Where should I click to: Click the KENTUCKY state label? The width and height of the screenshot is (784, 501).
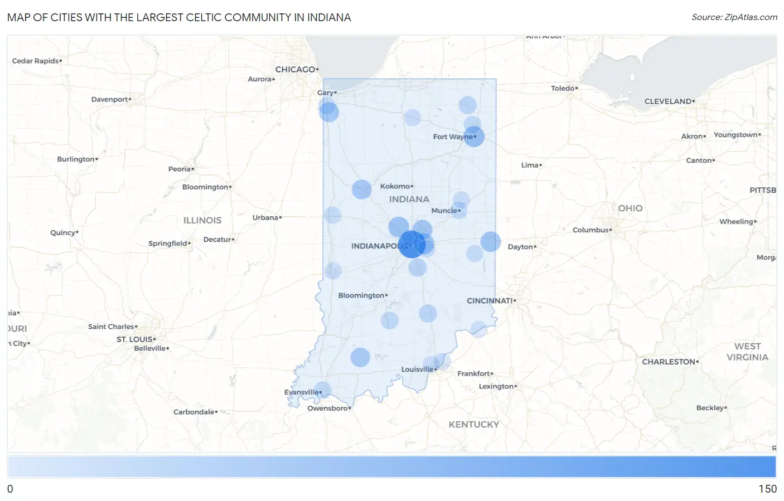(x=474, y=424)
